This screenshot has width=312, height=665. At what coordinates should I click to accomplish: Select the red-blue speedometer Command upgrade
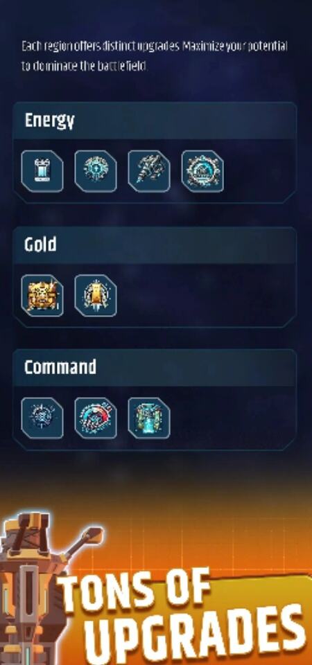[x=96, y=418]
